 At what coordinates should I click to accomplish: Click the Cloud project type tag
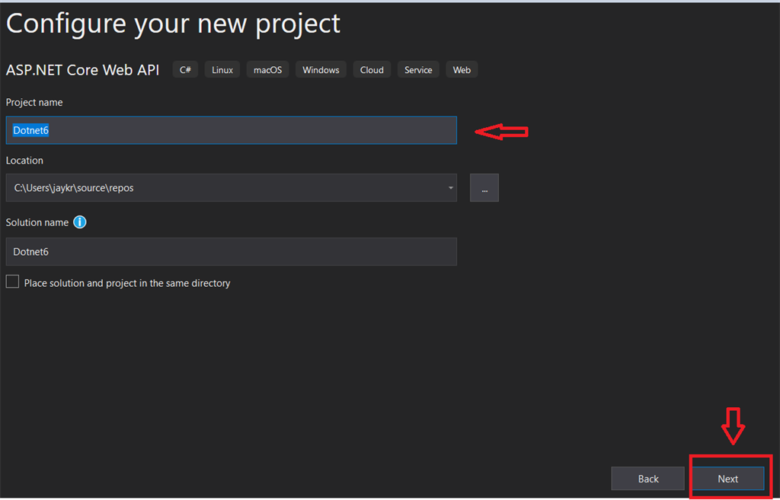point(372,70)
